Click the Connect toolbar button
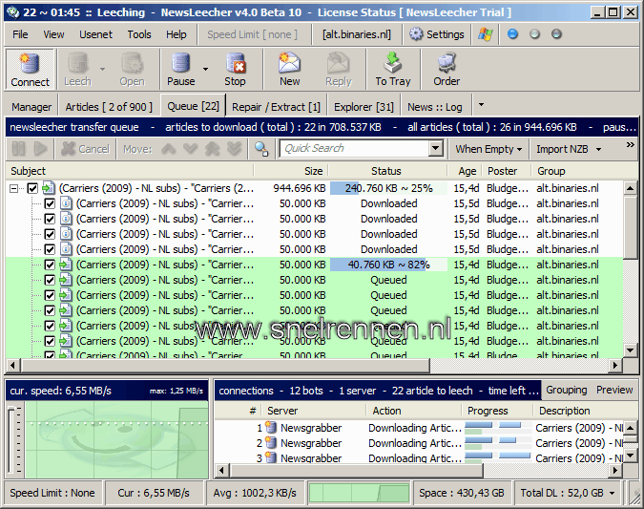This screenshot has height=509, width=644. 30,70
